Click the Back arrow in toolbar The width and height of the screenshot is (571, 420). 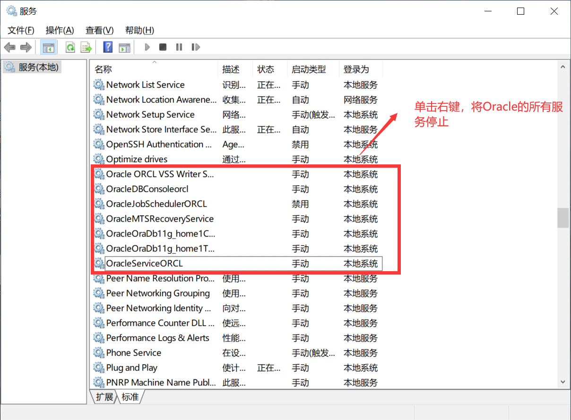pos(10,47)
